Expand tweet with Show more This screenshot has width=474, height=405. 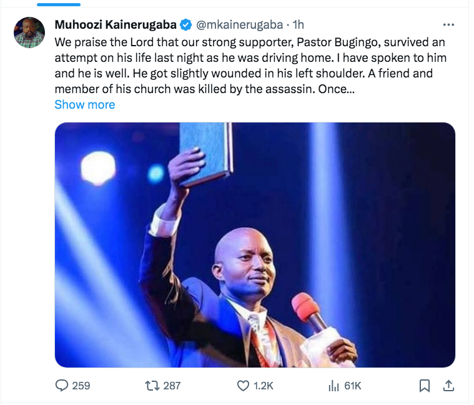84,104
